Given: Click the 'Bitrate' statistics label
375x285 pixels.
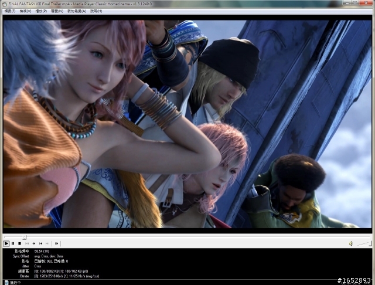Looking at the screenshot, I should (x=25, y=276).
